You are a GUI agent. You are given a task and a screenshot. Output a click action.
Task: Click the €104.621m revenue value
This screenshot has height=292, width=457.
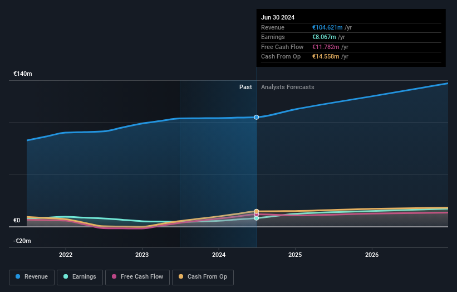click(327, 27)
